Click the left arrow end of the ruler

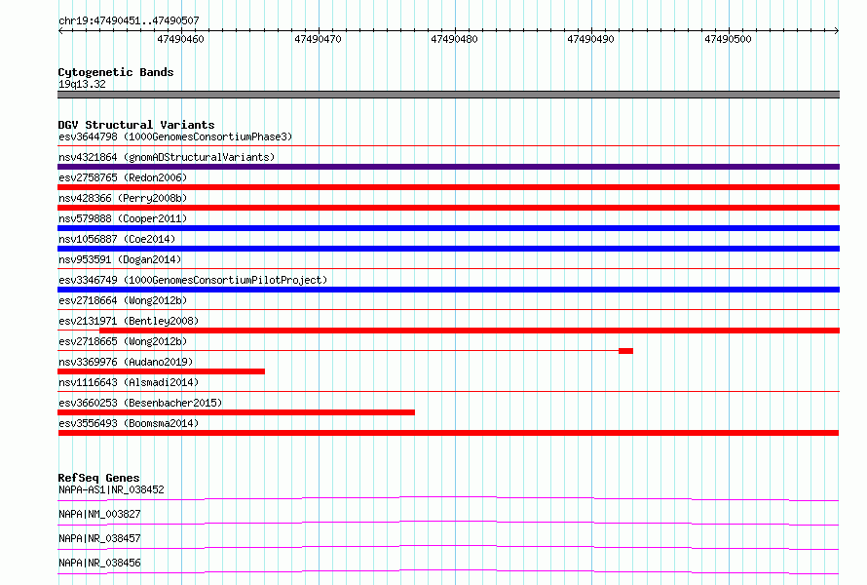[x=60, y=31]
